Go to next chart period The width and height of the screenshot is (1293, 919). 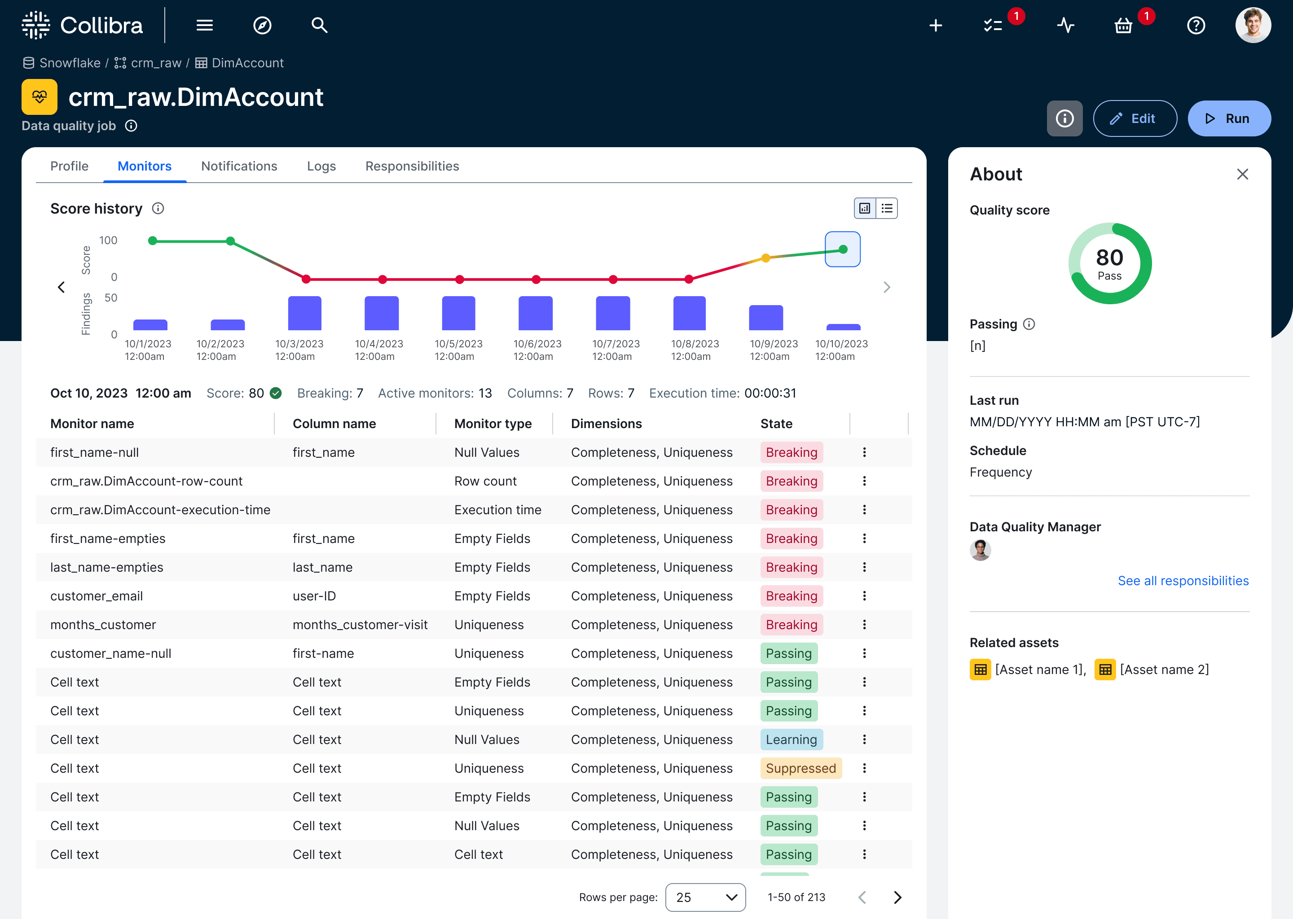[x=887, y=287]
